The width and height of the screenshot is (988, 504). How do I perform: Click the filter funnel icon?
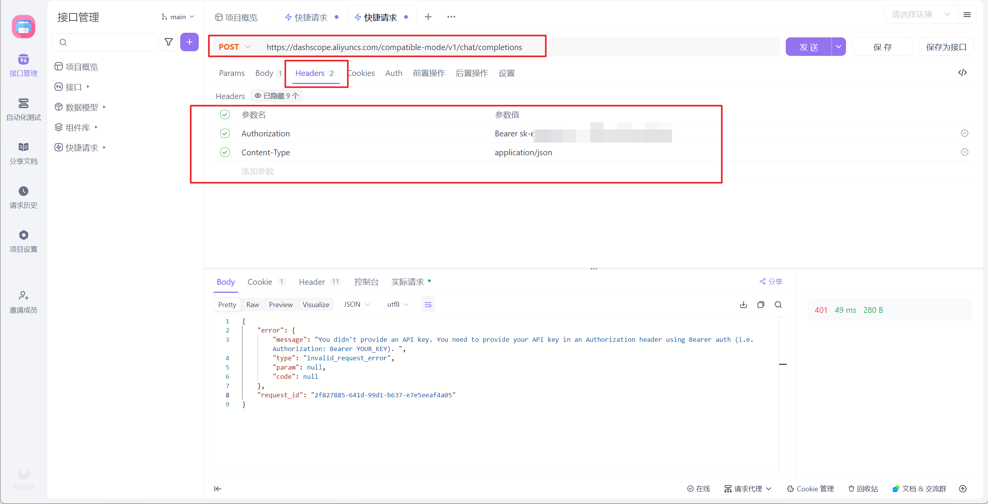point(169,42)
